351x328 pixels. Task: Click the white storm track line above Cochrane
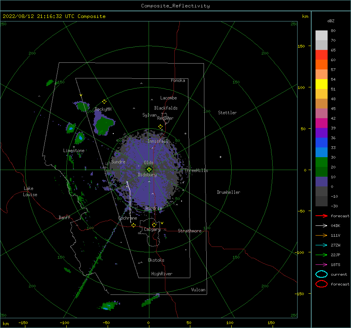[129, 202]
